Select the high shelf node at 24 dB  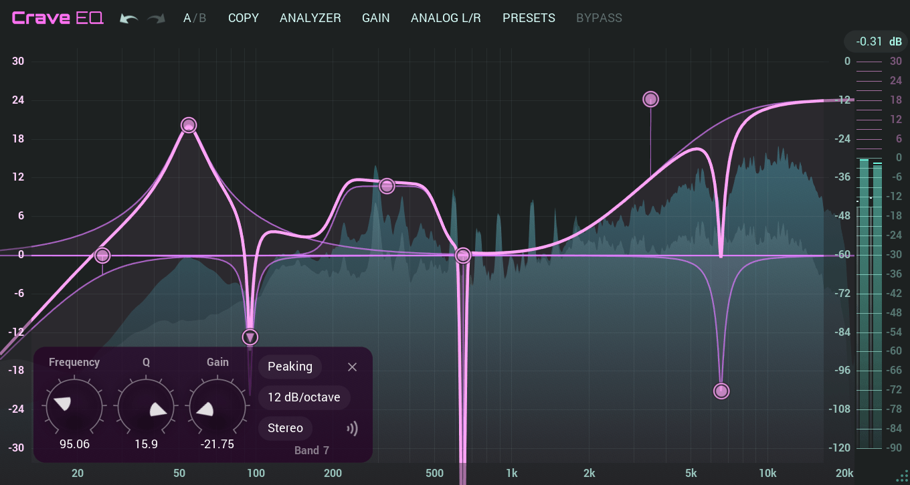coord(650,99)
